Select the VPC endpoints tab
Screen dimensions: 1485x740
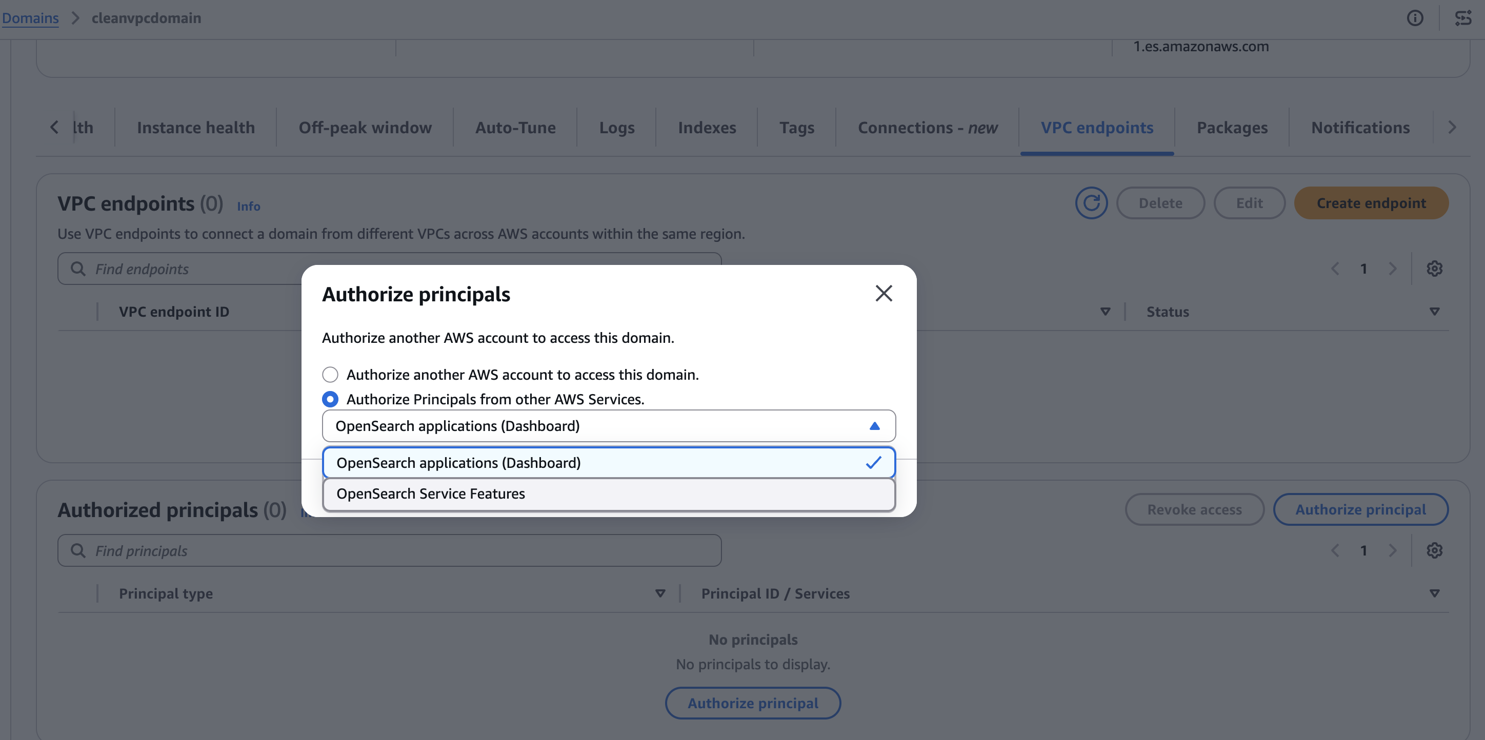pyautogui.click(x=1096, y=128)
